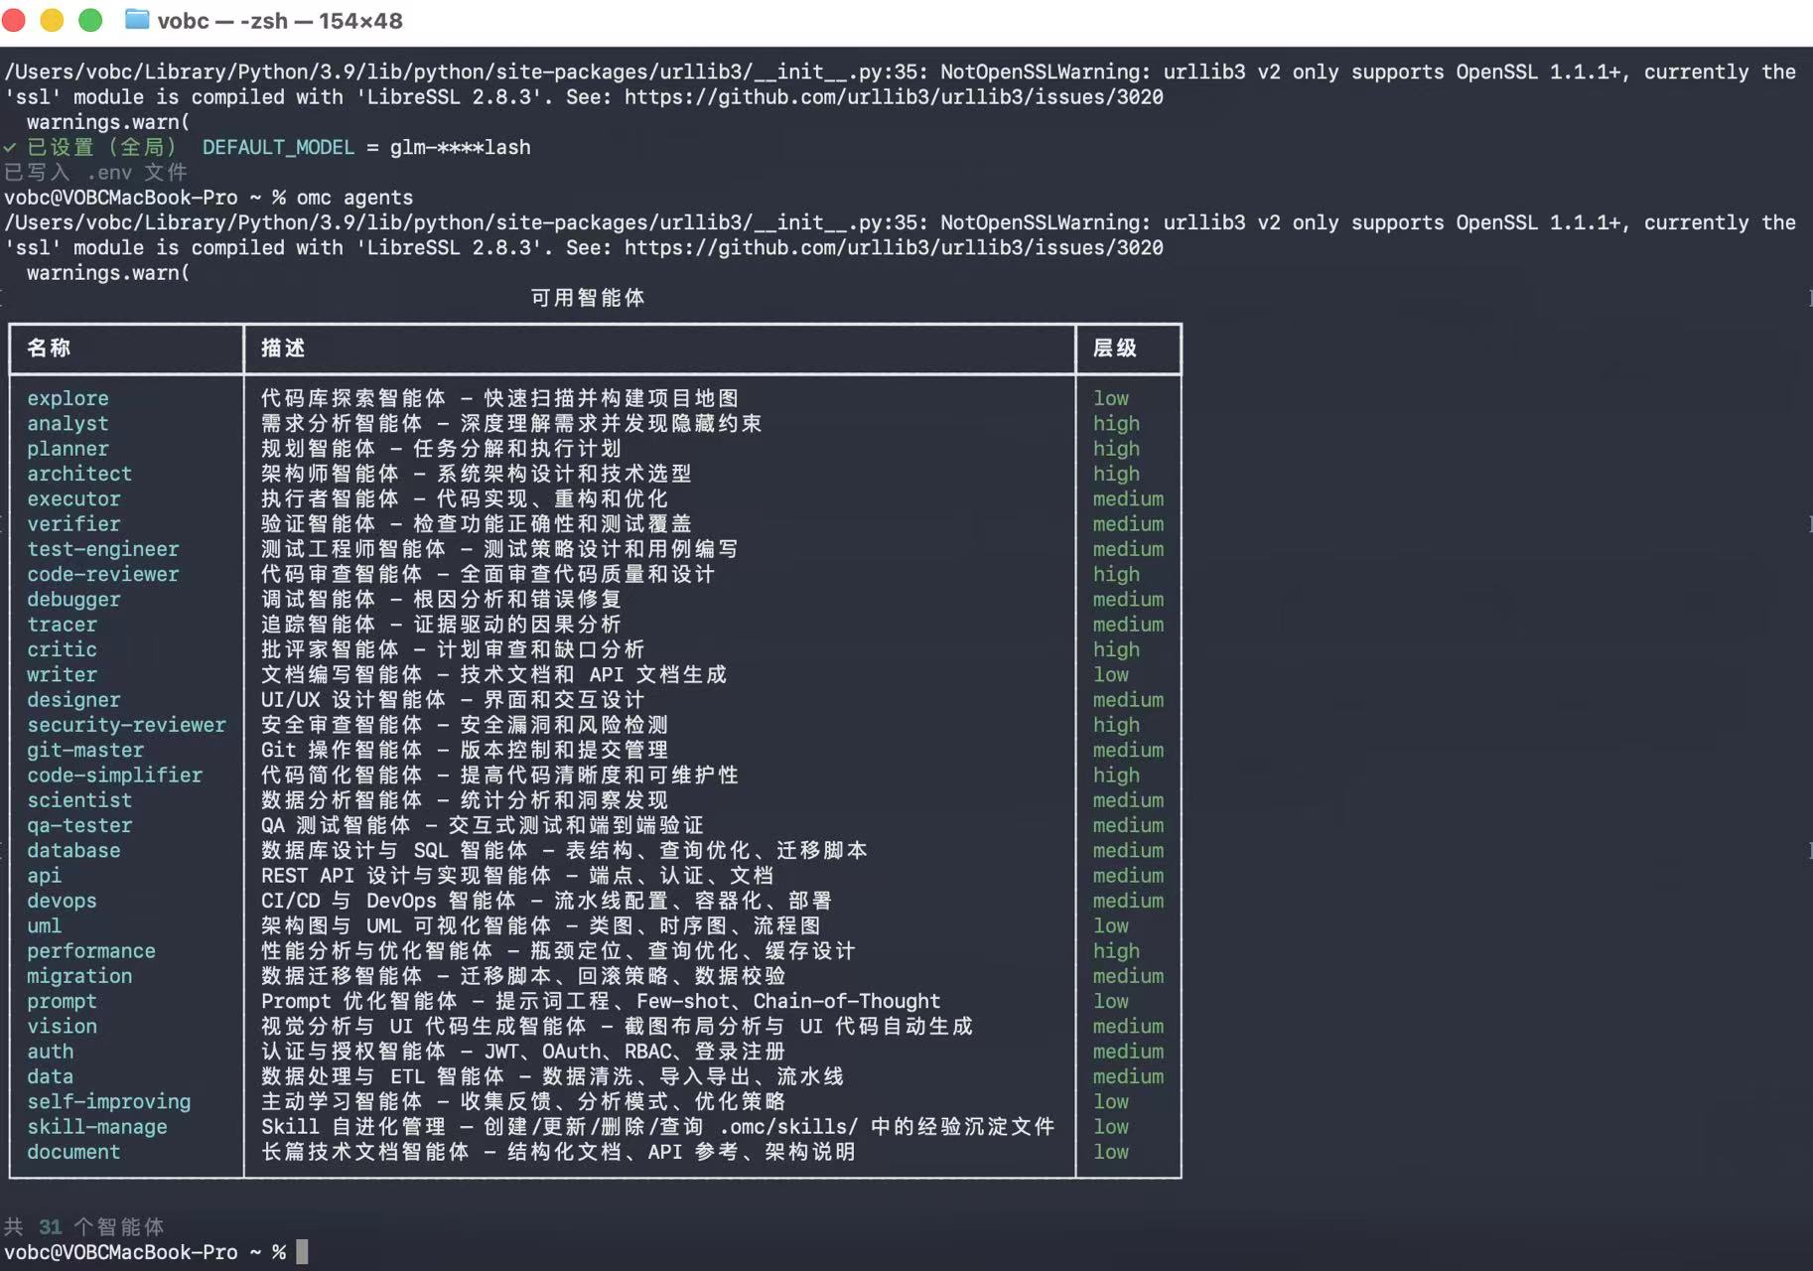Click the '描述' column header
Image resolution: width=1813 pixels, height=1271 pixels.
point(283,348)
